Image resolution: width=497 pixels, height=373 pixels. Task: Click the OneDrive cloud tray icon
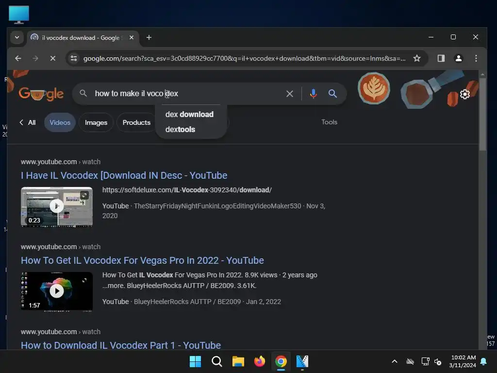[410, 361]
